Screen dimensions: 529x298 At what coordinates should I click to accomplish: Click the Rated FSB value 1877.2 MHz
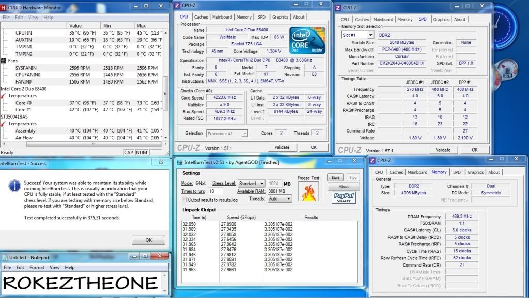(224, 119)
